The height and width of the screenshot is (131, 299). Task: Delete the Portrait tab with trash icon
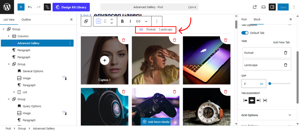click(x=286, y=53)
